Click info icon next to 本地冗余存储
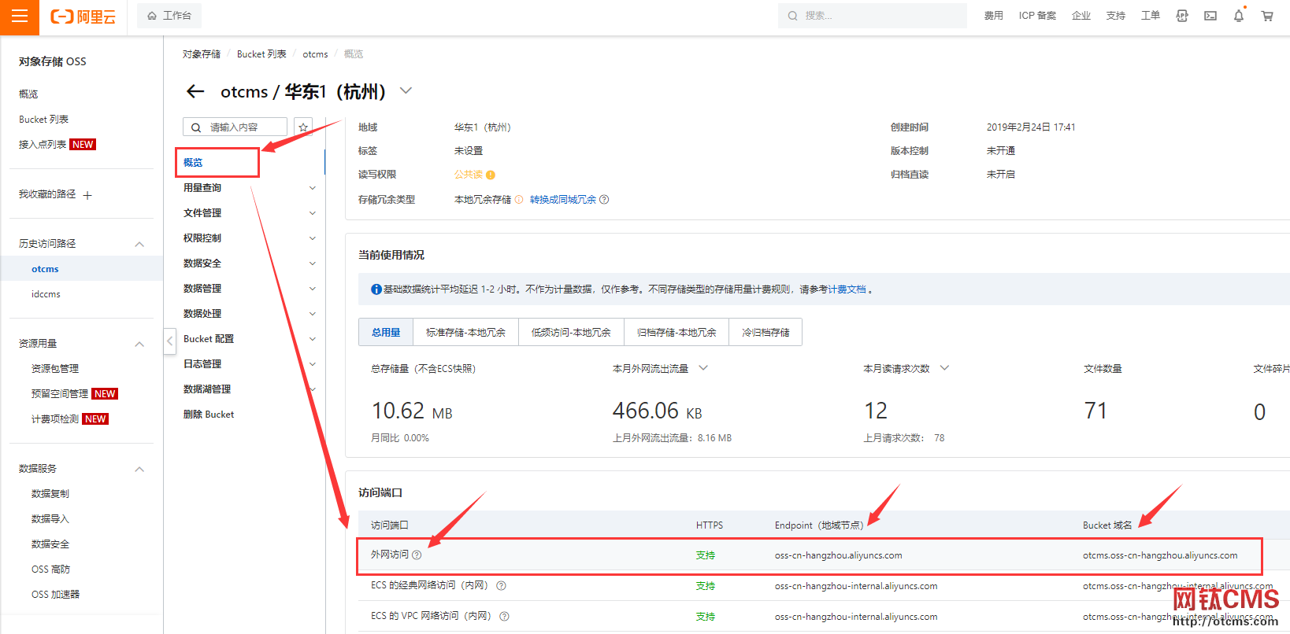1290x634 pixels. [519, 200]
